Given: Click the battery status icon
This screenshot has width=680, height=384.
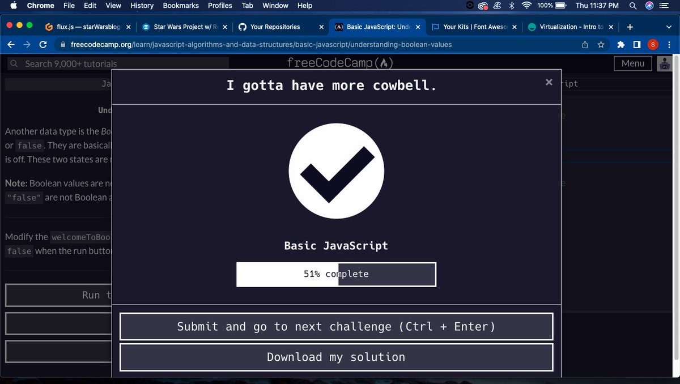Looking at the screenshot, I should [x=560, y=6].
